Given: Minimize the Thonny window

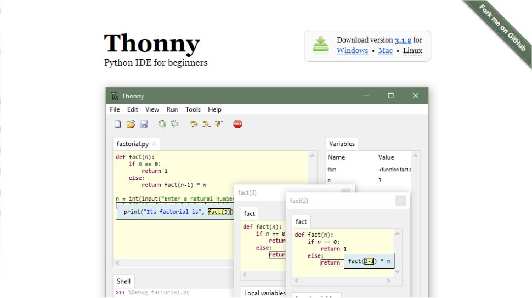Looking at the screenshot, I should tap(366, 96).
